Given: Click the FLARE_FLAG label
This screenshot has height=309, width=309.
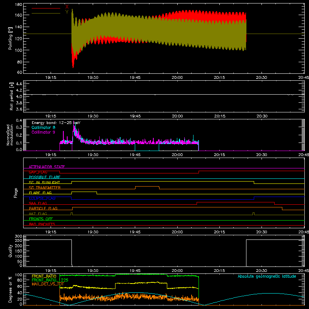Looking at the screenshot, I should (40, 193).
